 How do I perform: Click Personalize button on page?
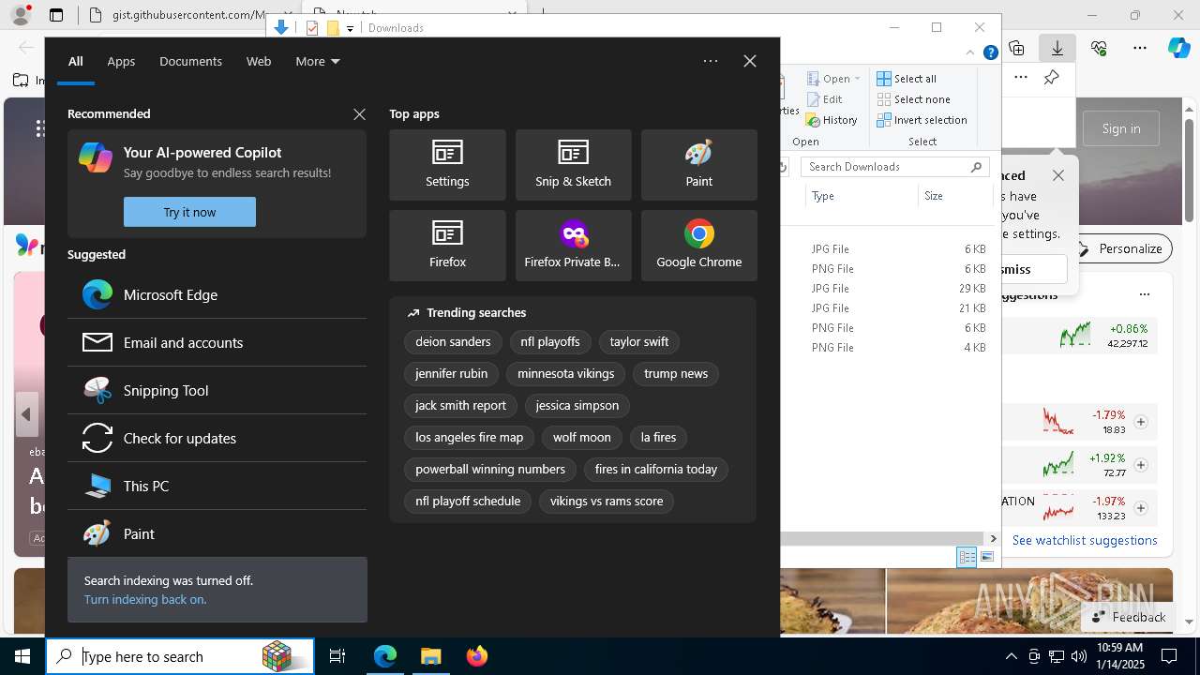pyautogui.click(x=1120, y=248)
